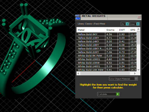
Task: Select White Gold:14KX1 row
Action: (x=106, y=66)
